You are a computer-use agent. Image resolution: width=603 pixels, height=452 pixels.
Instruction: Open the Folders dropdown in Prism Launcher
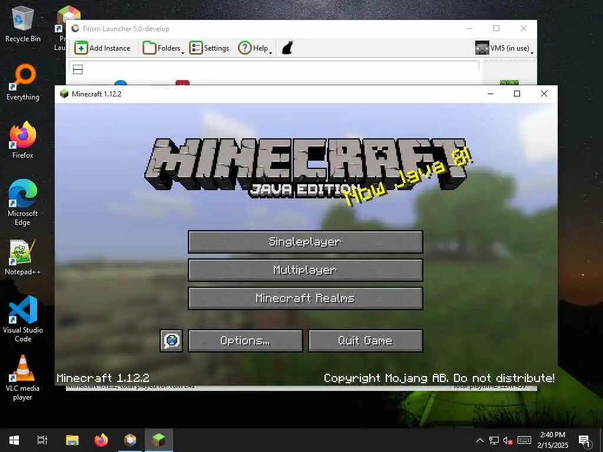pos(164,48)
